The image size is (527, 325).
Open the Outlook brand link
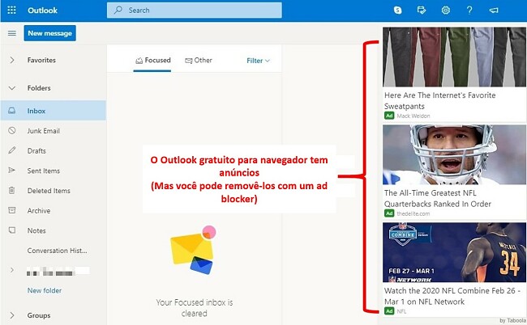click(42, 11)
